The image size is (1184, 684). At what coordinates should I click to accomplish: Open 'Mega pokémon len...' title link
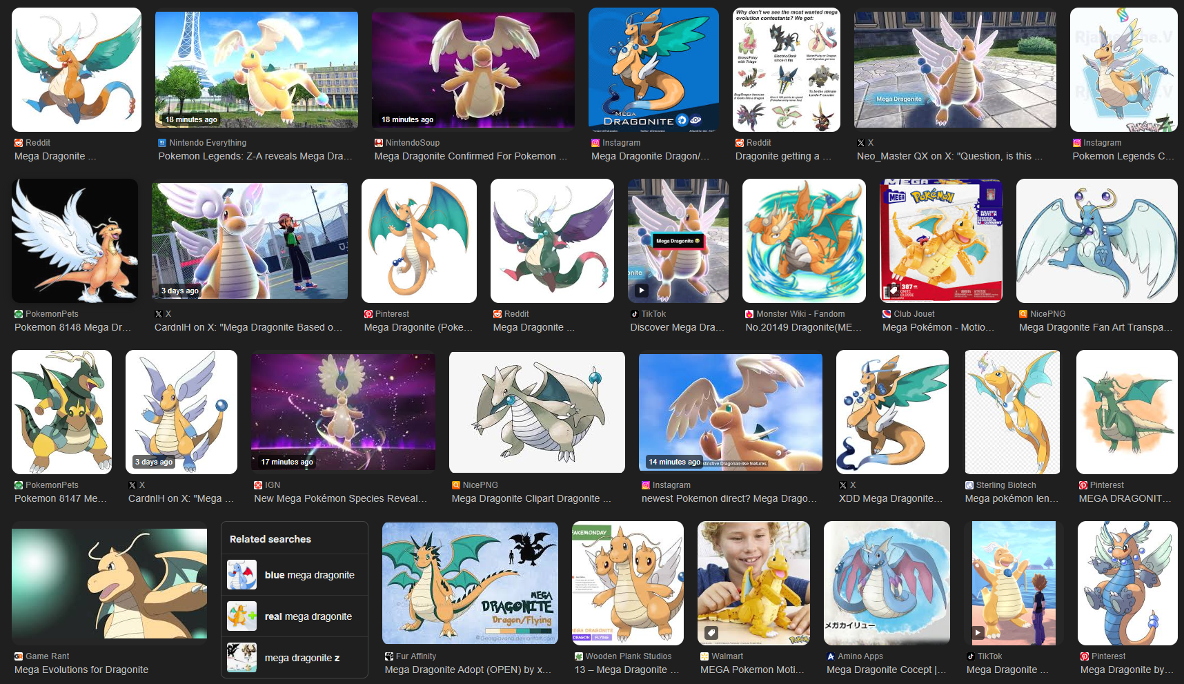(x=1012, y=498)
